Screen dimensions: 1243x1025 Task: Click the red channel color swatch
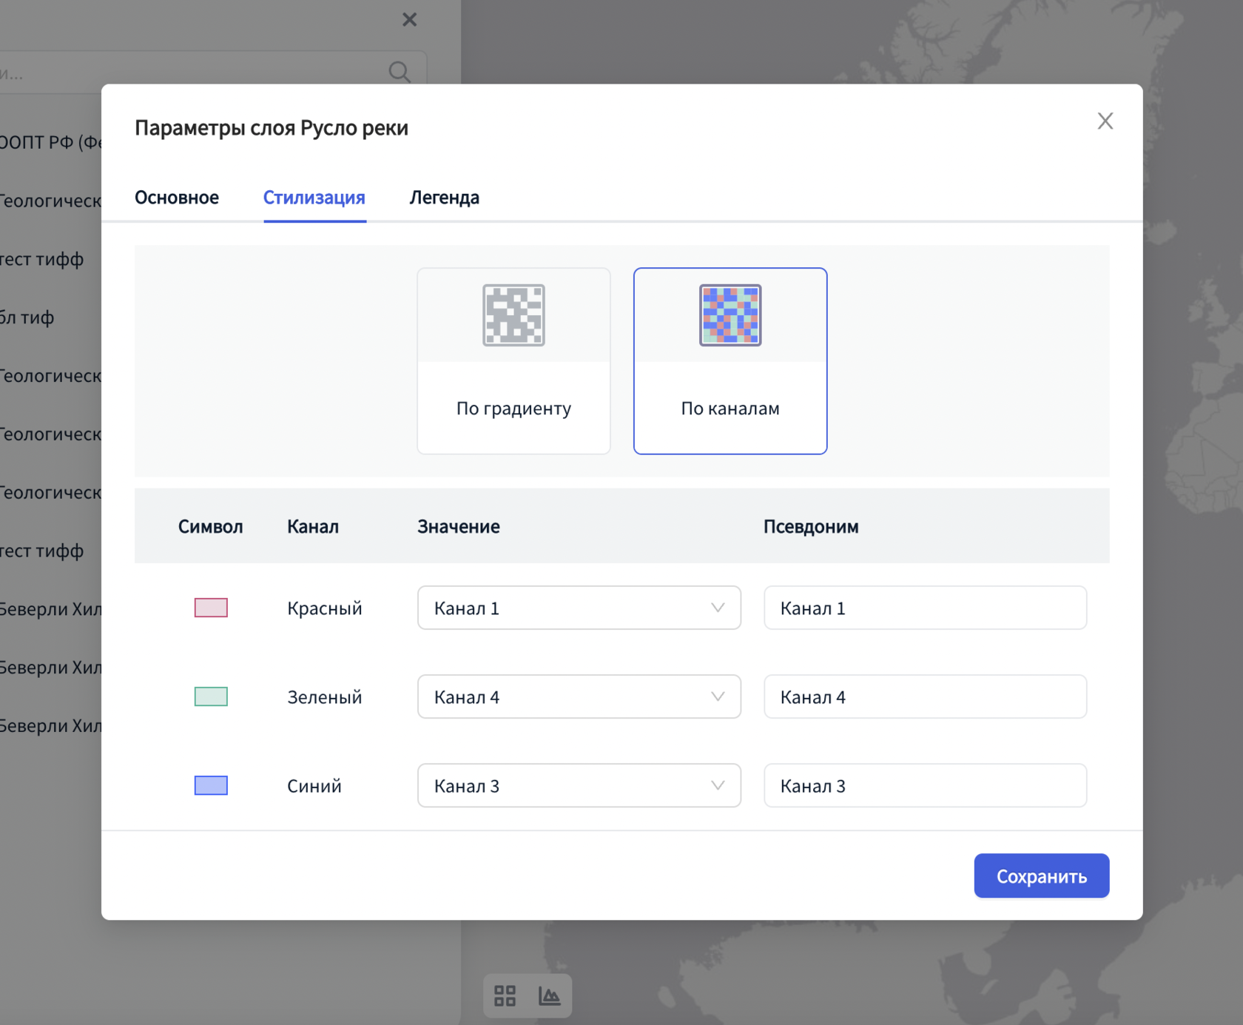(211, 608)
